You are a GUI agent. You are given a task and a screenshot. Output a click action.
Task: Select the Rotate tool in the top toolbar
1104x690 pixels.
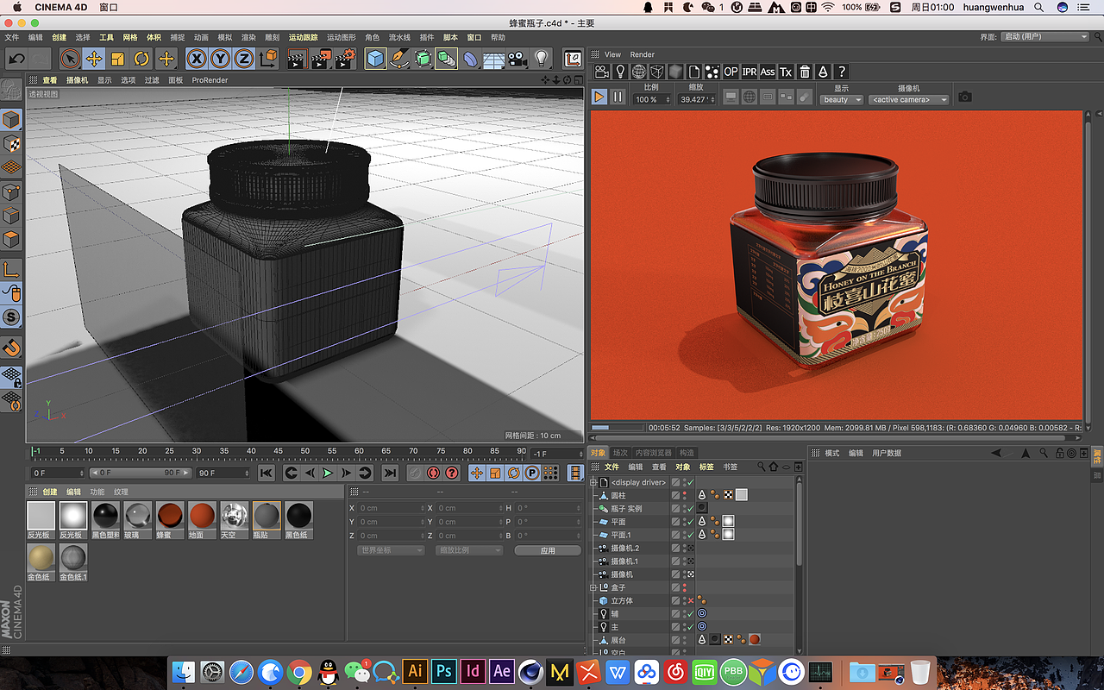pos(142,59)
